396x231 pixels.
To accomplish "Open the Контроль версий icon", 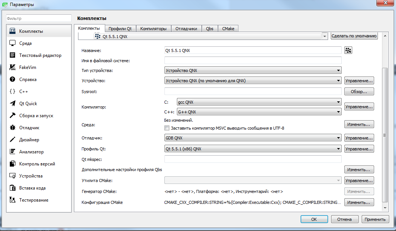I will point(12,164).
